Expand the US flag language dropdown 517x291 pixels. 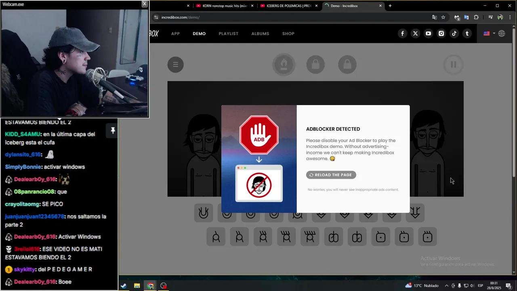pyautogui.click(x=489, y=34)
